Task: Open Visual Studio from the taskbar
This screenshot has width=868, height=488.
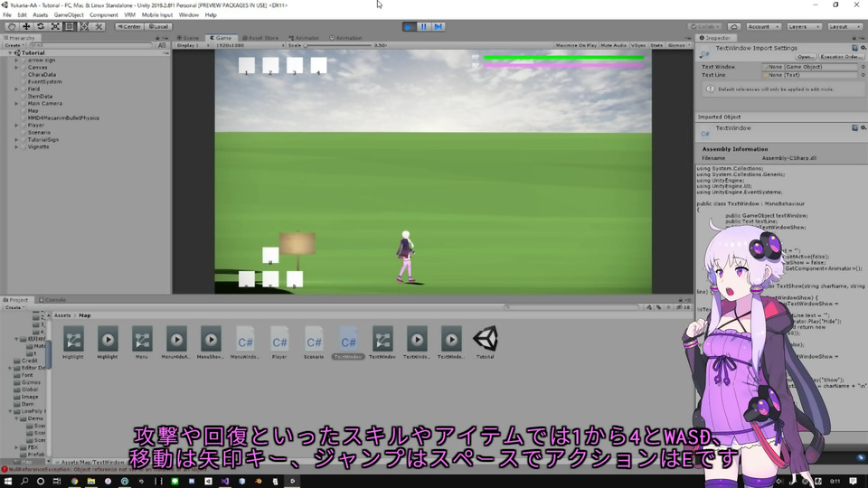Action: [225, 482]
